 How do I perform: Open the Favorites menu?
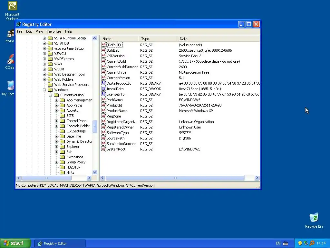(x=54, y=31)
